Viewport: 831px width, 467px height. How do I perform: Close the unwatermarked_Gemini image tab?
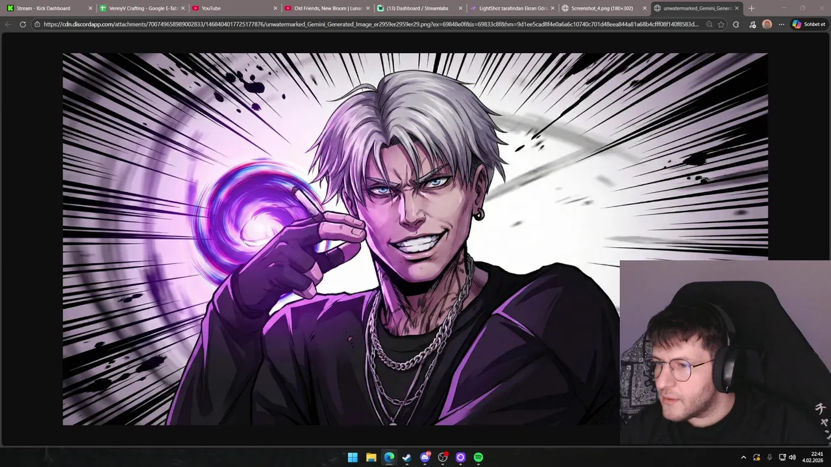pos(737,8)
